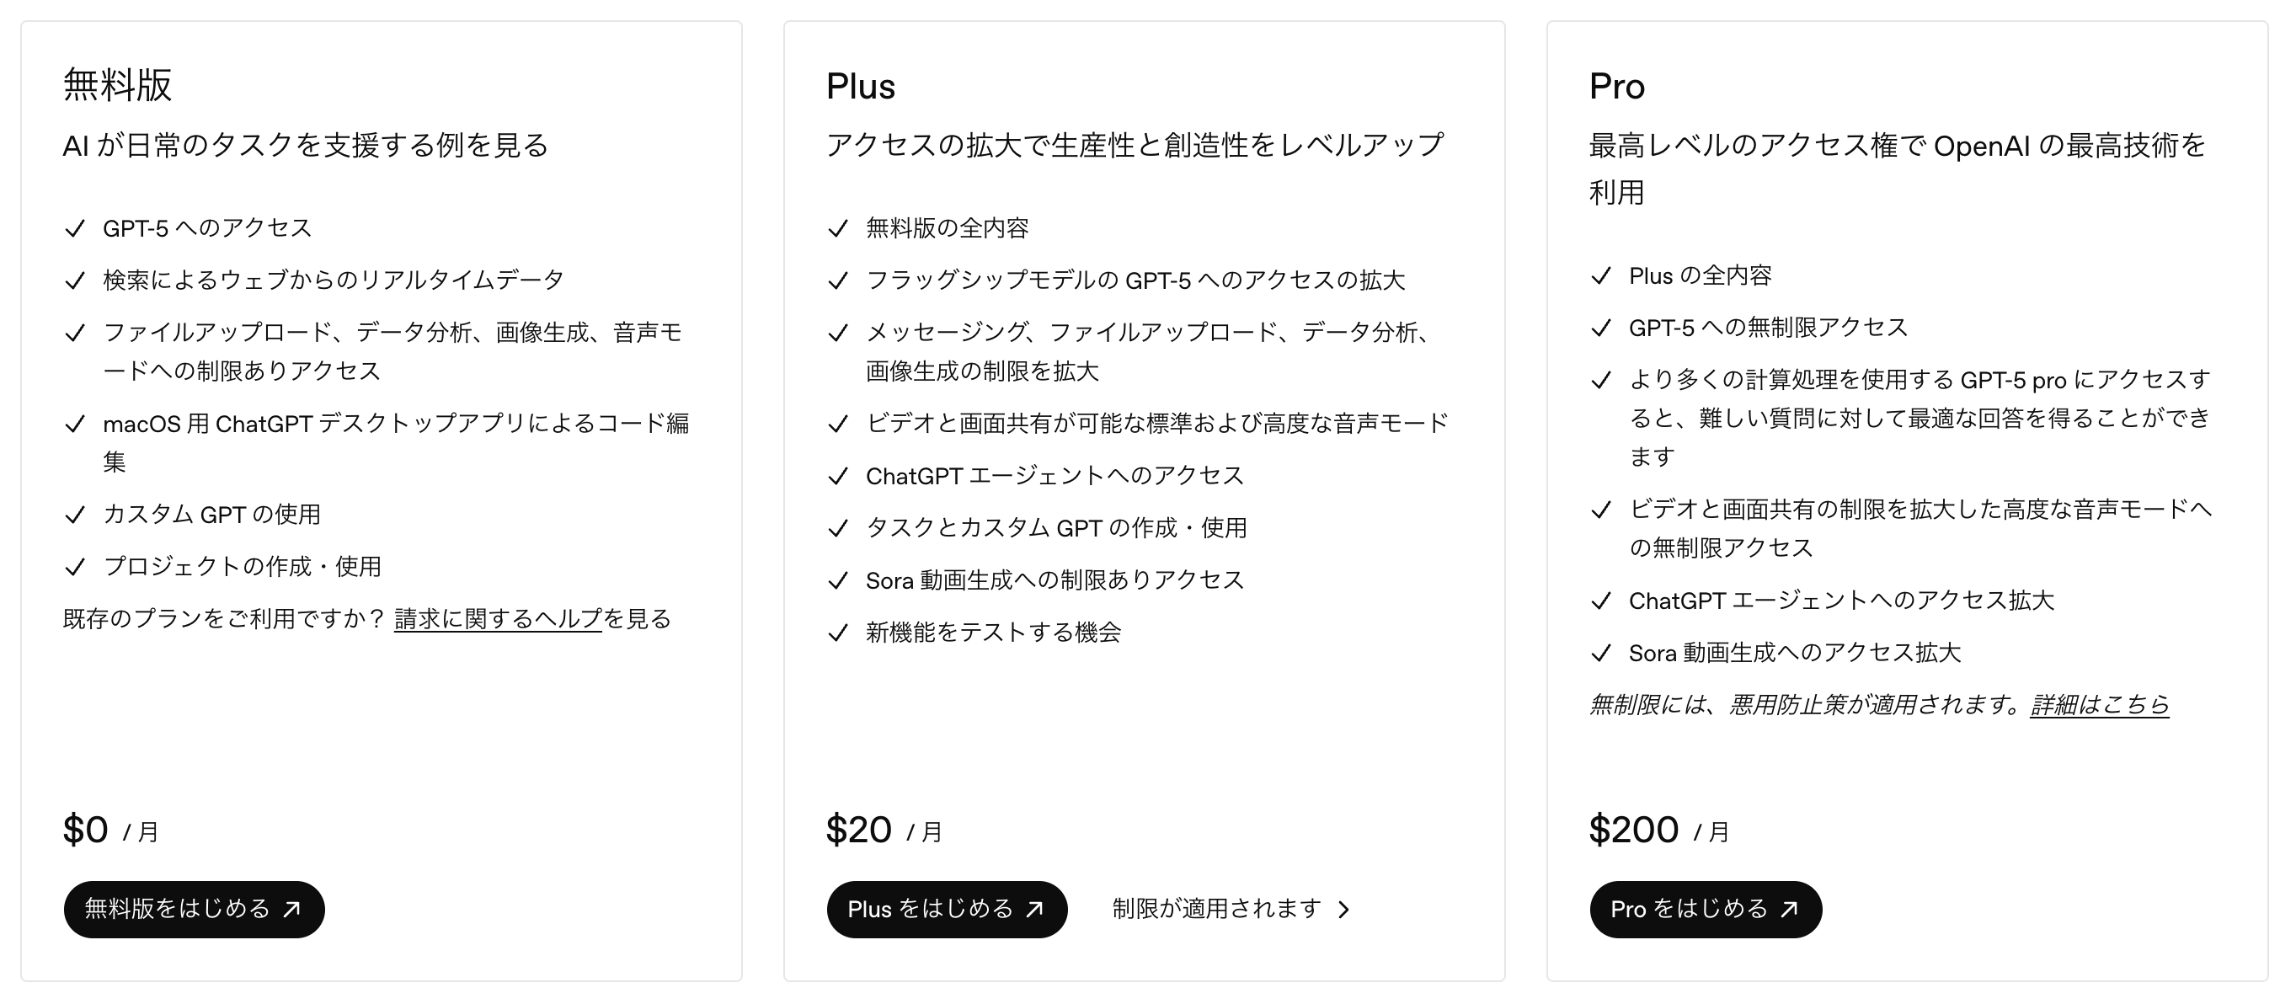Click the checkmark next to 新機能をテストする機会
This screenshot has width=2296, height=1004.
[x=838, y=633]
